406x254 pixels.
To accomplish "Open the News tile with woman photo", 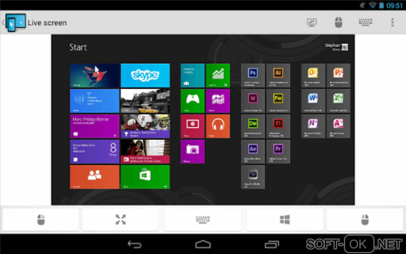I will coord(145,151).
